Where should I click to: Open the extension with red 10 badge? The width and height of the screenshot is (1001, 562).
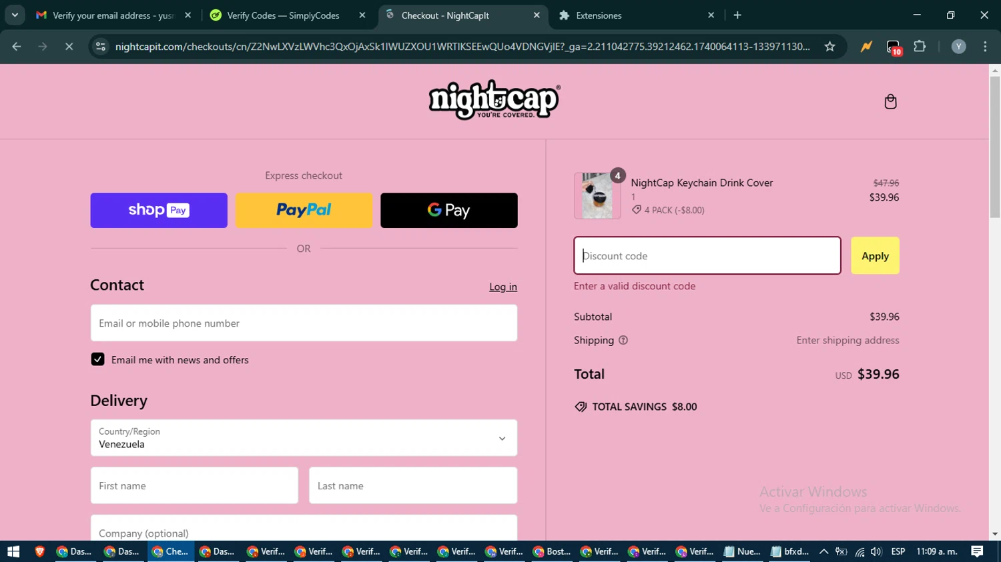click(894, 47)
